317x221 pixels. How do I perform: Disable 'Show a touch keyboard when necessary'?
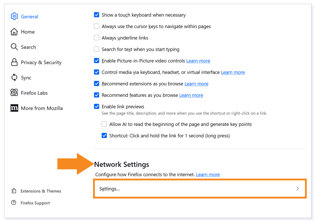(97, 15)
